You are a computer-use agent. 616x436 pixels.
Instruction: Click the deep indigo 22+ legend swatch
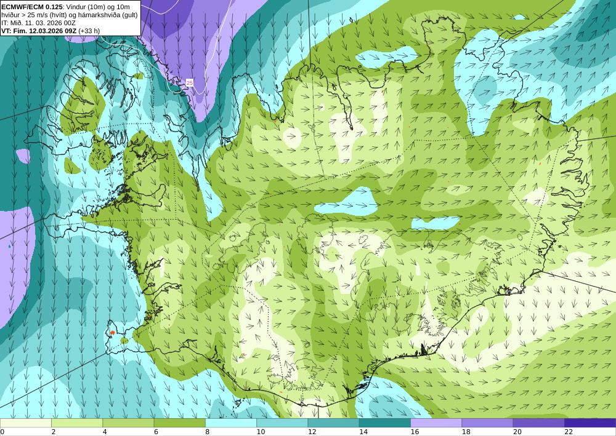click(590, 423)
